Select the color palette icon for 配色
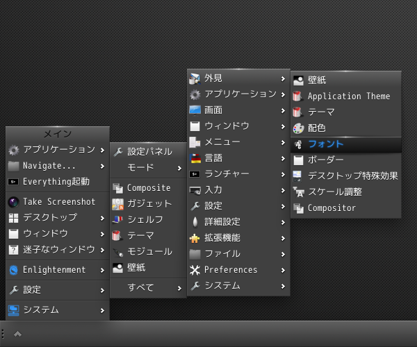The width and height of the screenshot is (417, 347). click(x=298, y=128)
